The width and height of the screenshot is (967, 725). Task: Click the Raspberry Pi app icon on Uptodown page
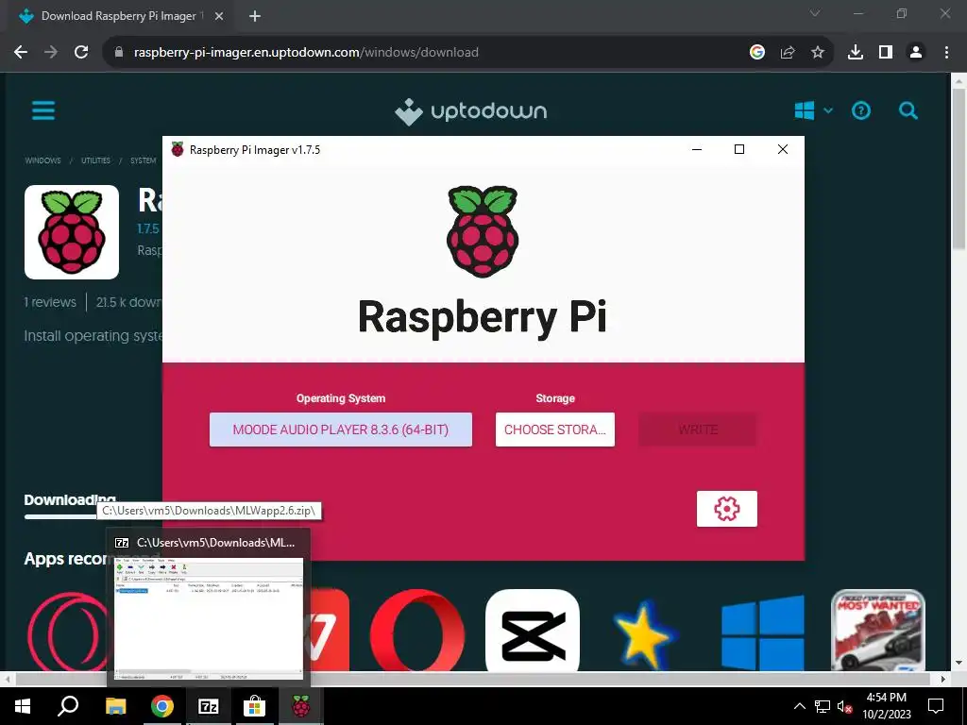[72, 232]
